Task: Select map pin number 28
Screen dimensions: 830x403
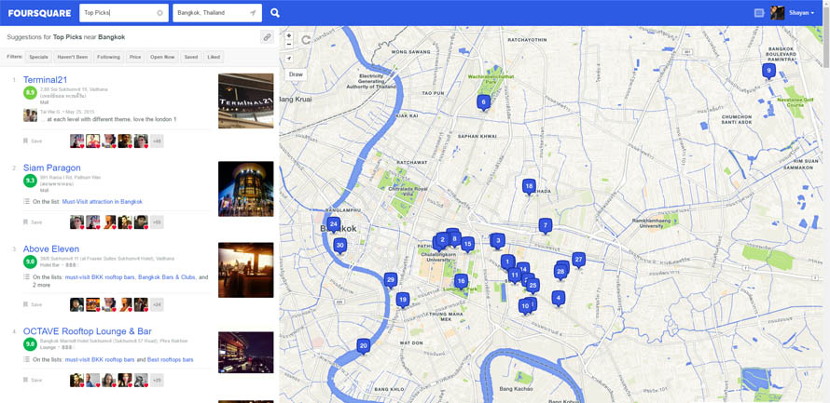Action: click(560, 272)
